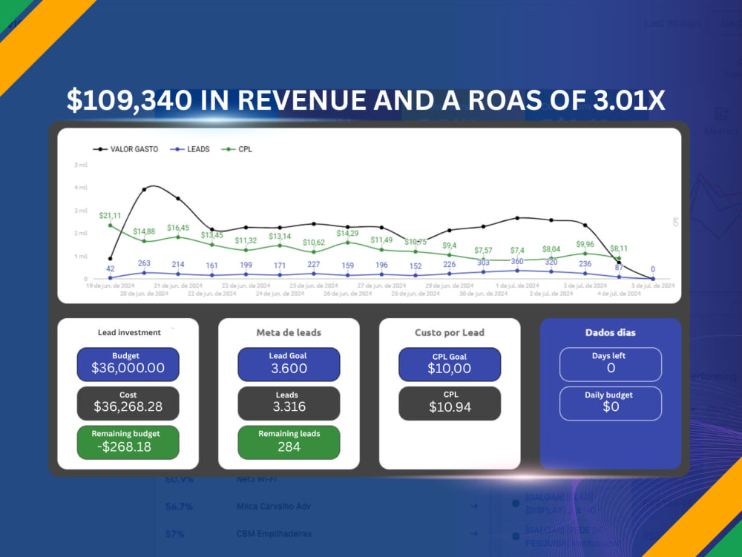The width and height of the screenshot is (742, 557).
Task: Click the 5 mil y-axis label
Action: pos(81,165)
